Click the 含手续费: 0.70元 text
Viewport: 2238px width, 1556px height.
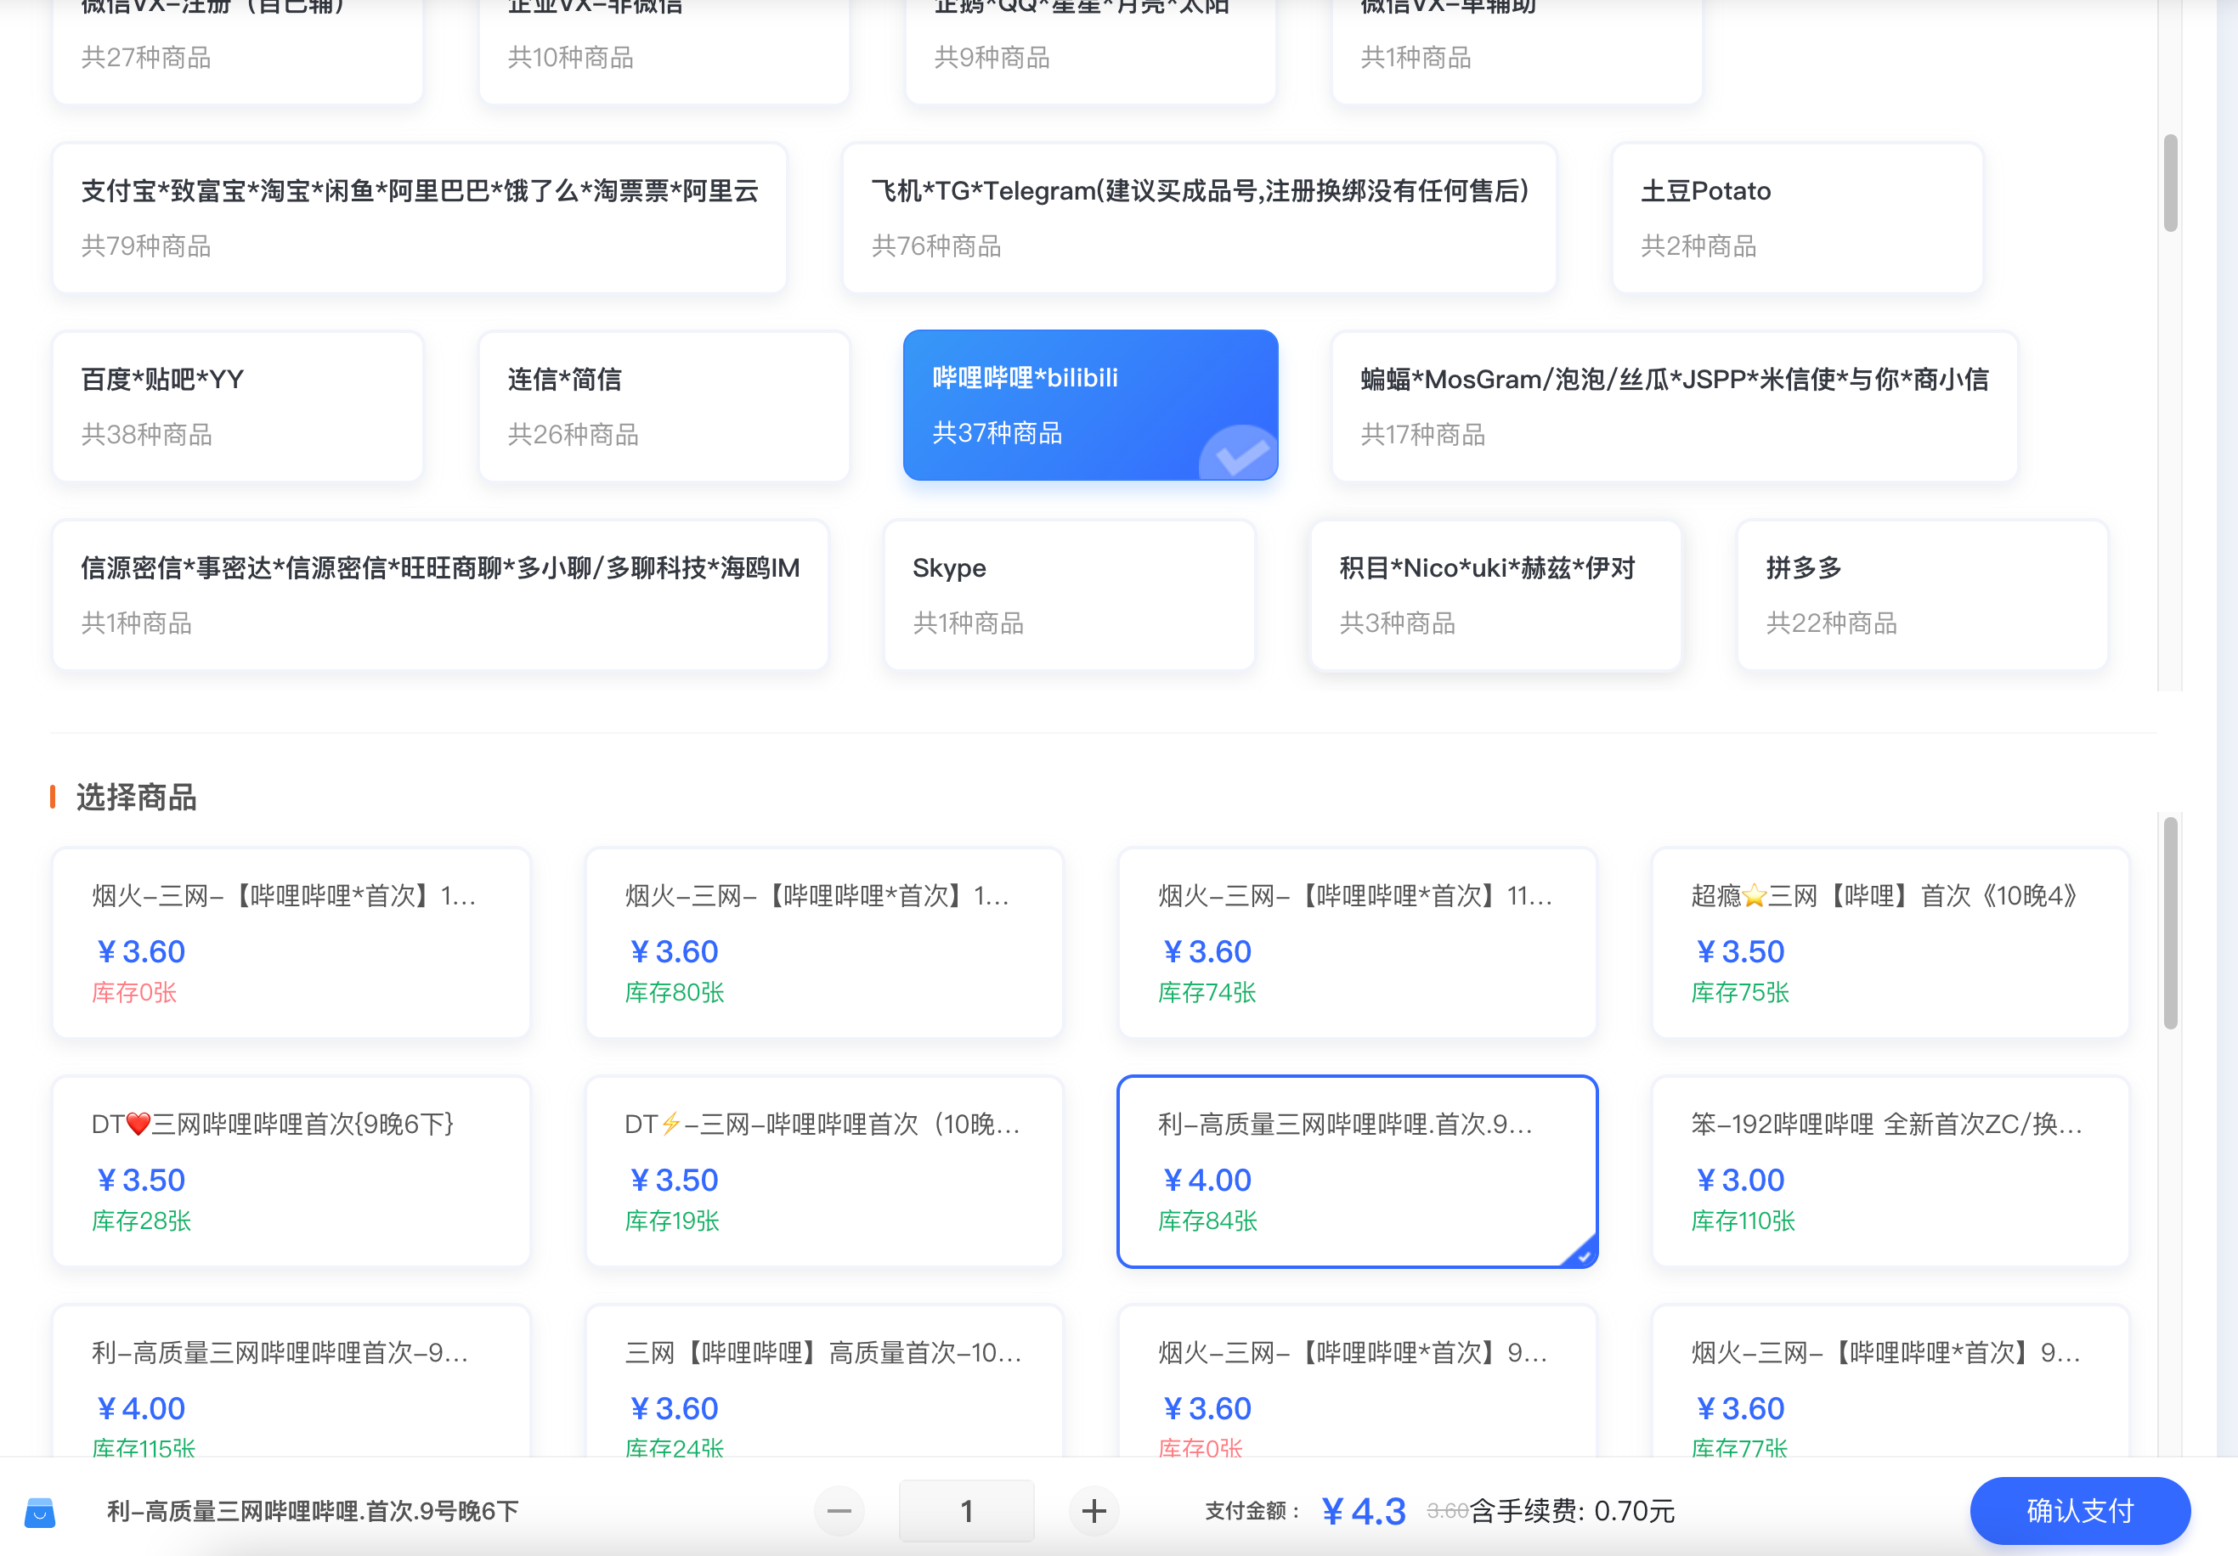[x=1572, y=1511]
